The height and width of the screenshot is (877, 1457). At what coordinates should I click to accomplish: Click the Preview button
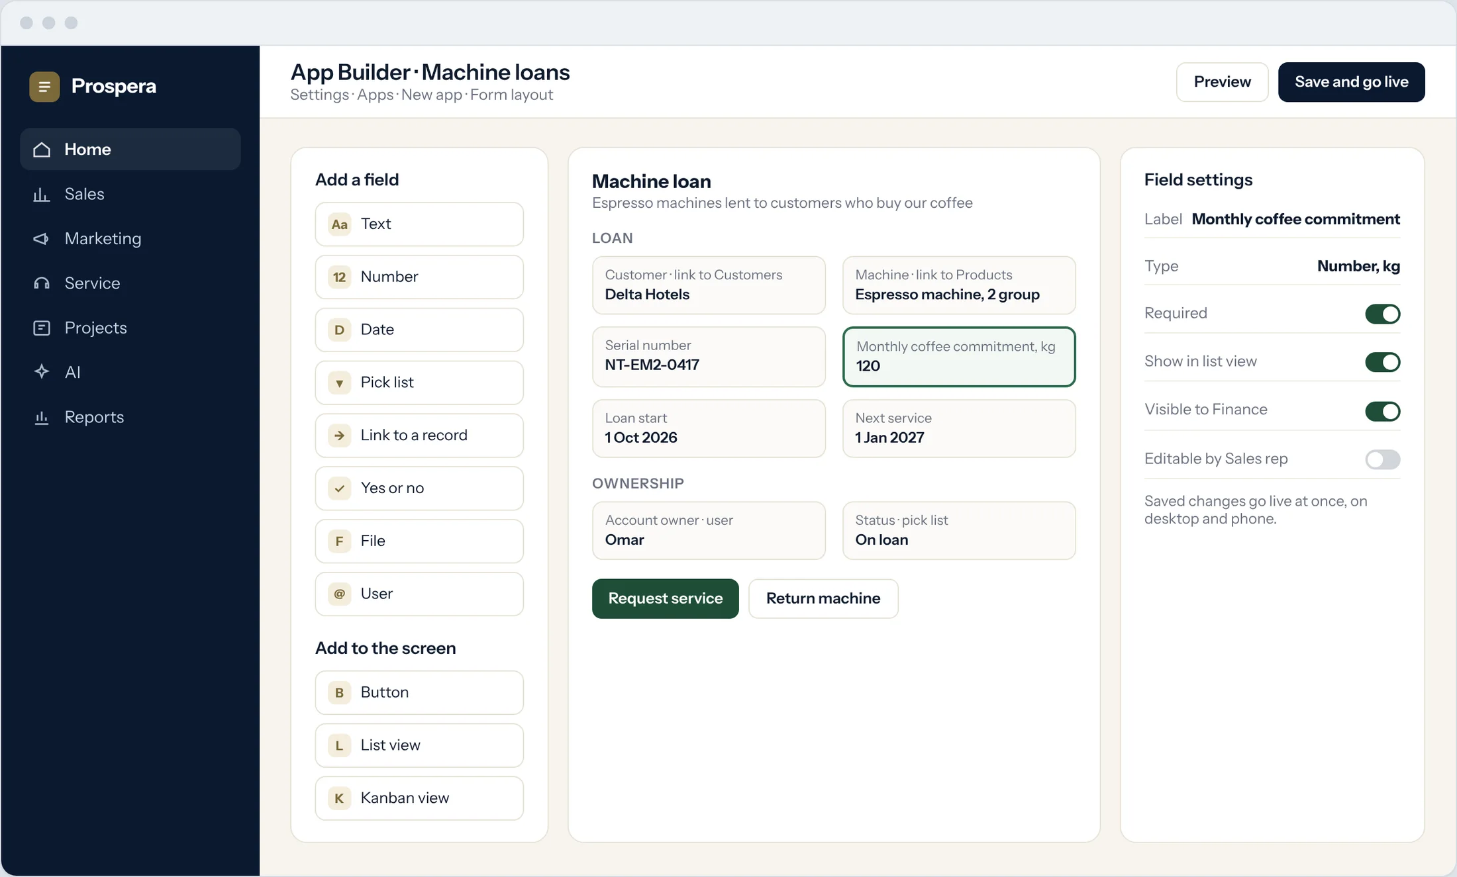click(1222, 82)
